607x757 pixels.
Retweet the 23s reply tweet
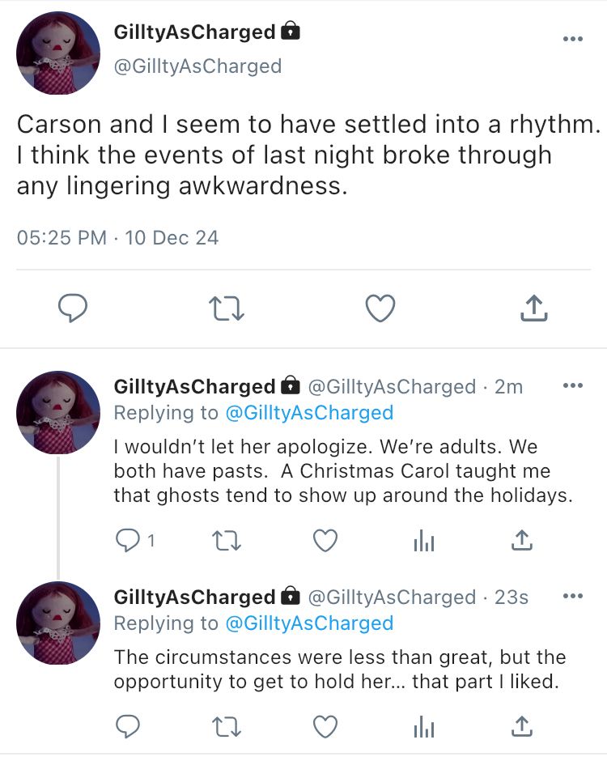pyautogui.click(x=227, y=727)
